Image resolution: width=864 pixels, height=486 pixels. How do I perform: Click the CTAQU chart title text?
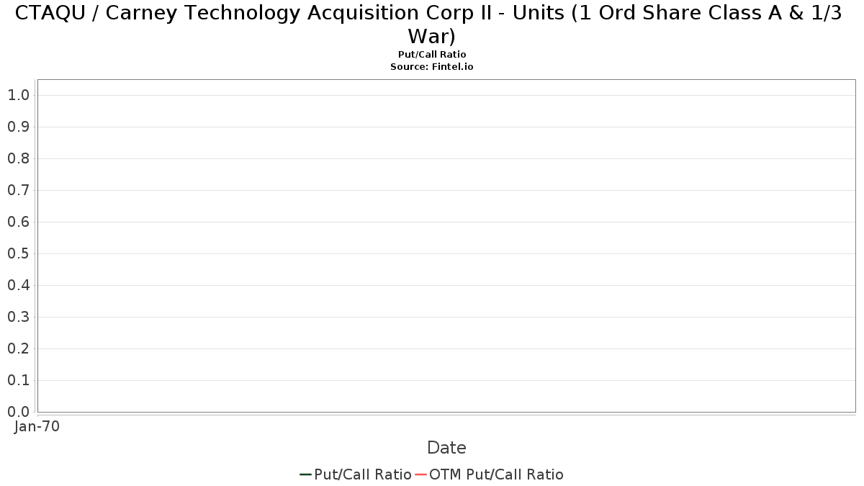(432, 24)
